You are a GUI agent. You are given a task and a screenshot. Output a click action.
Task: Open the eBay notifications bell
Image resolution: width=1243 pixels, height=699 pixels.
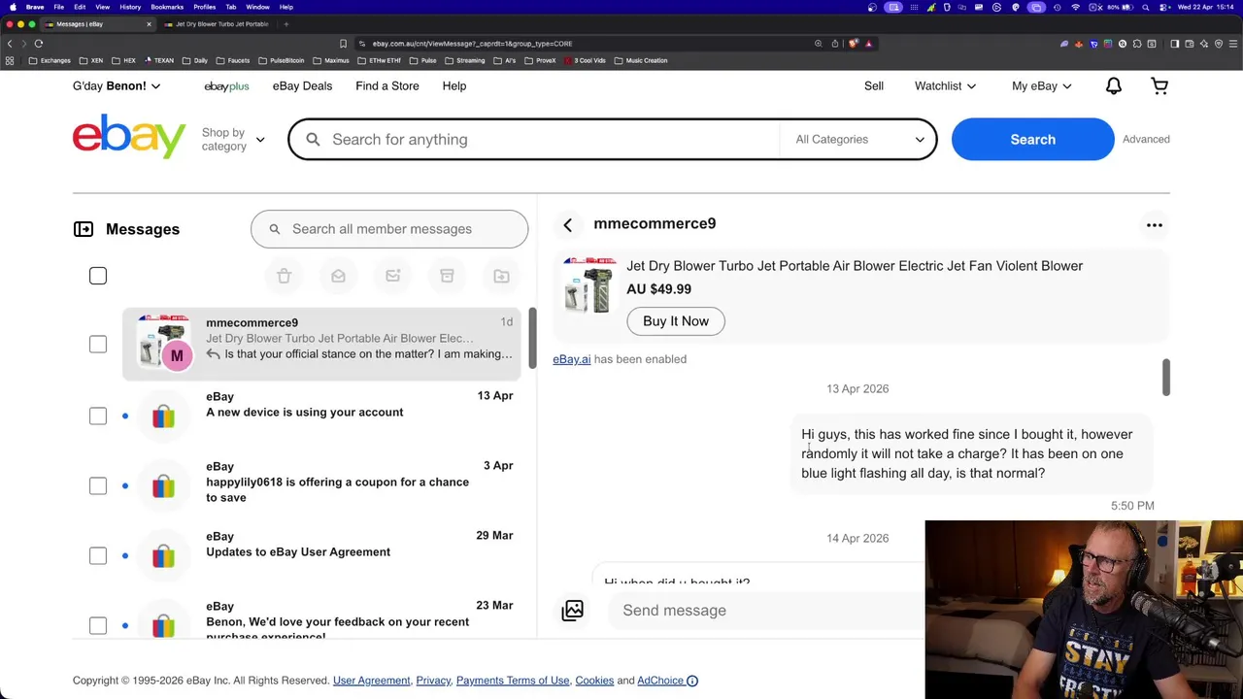1114,86
